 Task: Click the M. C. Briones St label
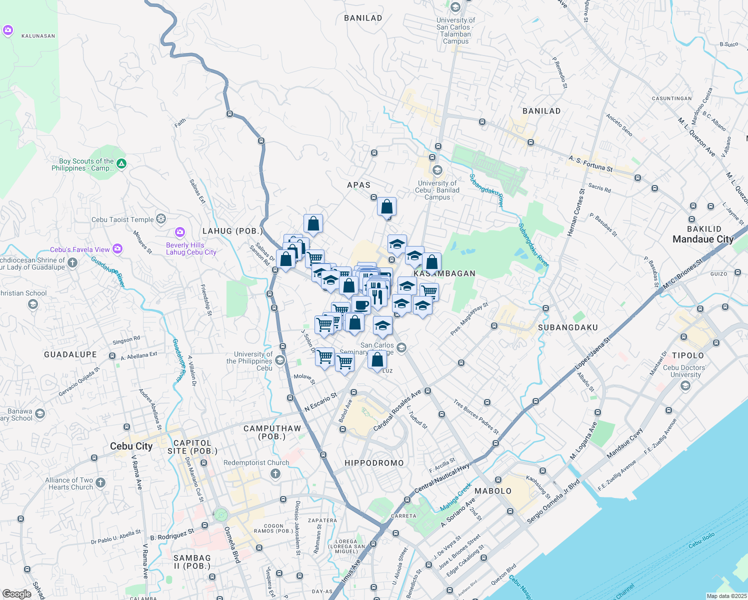[x=683, y=273]
